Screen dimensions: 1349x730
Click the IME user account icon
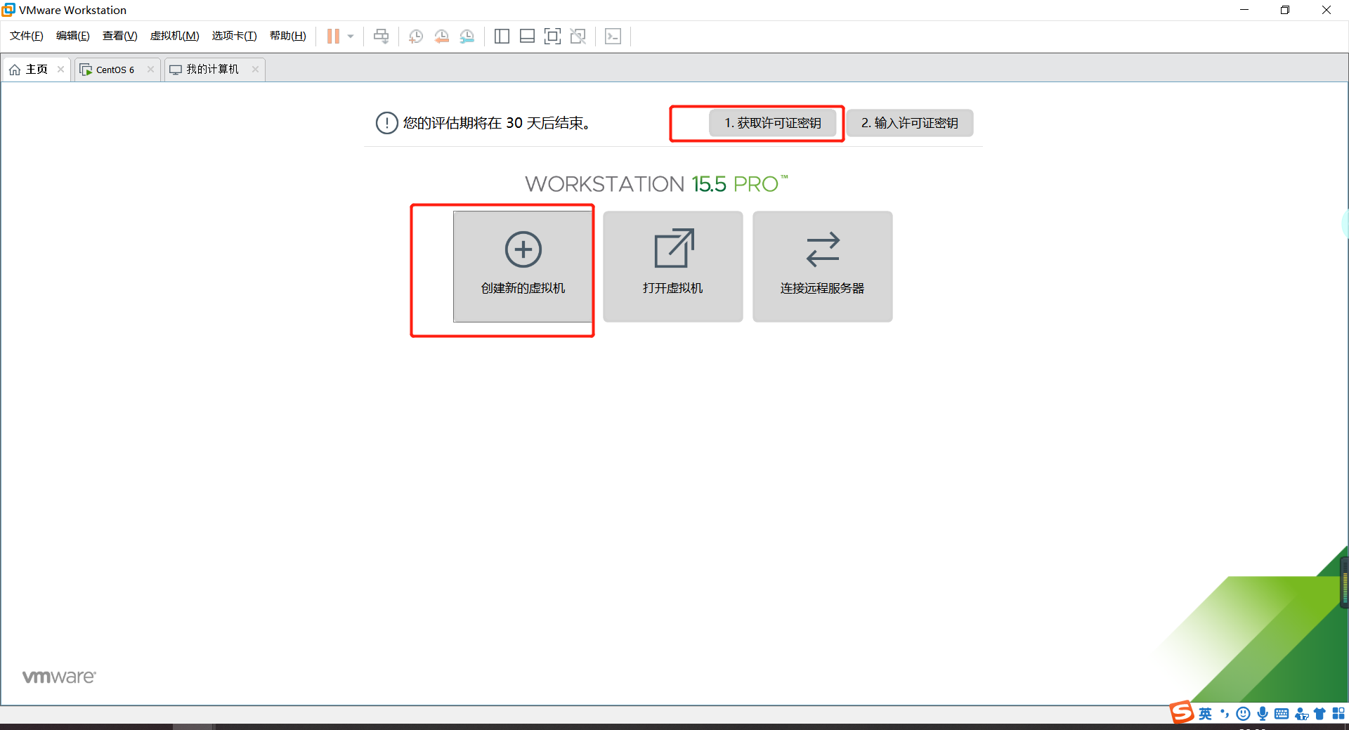coord(1301,714)
